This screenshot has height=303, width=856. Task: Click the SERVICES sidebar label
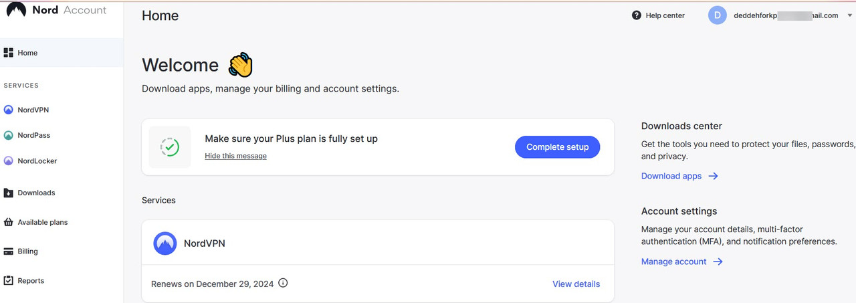point(21,86)
